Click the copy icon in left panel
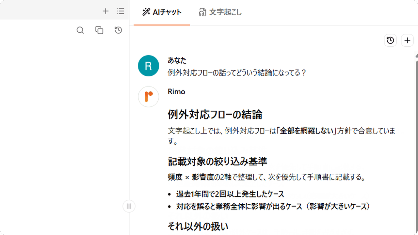Image resolution: width=418 pixels, height=235 pixels. pyautogui.click(x=99, y=30)
